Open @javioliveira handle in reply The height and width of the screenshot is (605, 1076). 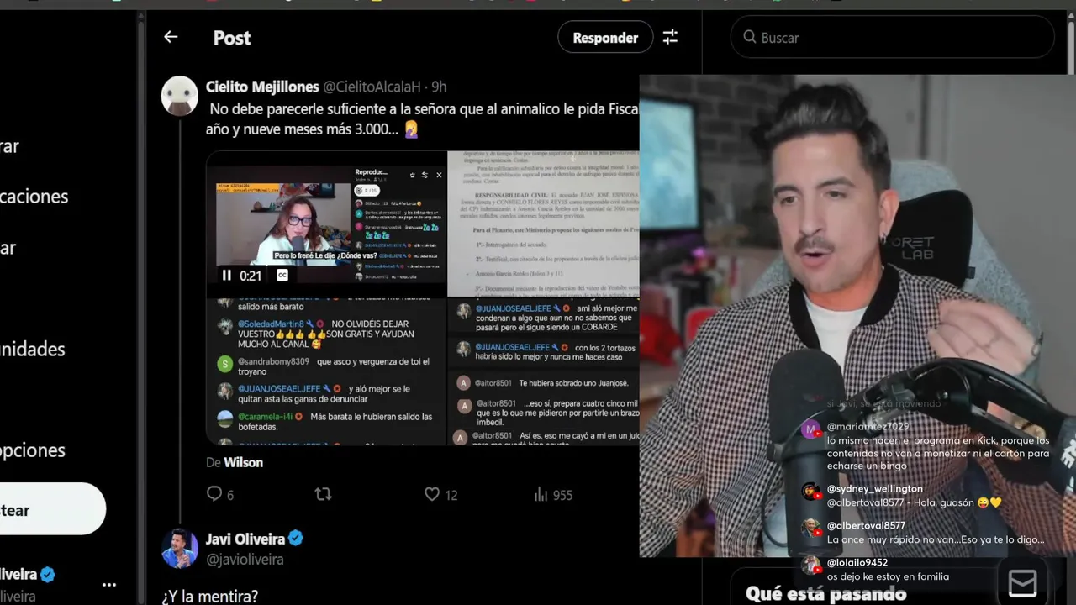click(x=245, y=559)
